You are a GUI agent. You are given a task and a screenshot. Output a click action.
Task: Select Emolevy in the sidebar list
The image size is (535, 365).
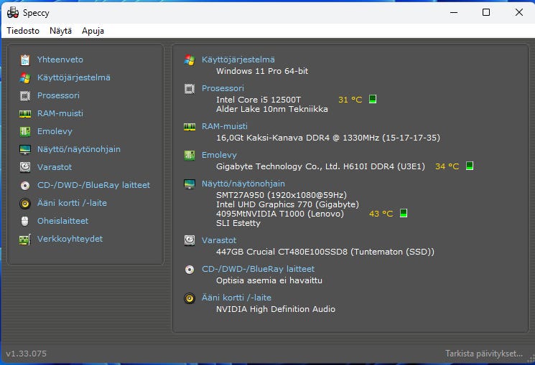click(55, 131)
